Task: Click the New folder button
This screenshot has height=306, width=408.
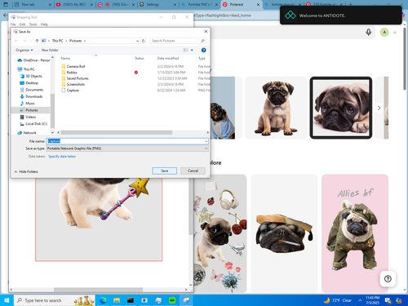Action: (50, 50)
